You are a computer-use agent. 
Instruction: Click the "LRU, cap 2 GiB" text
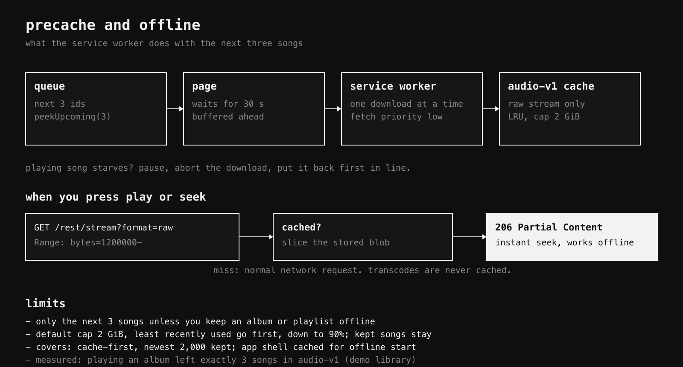pyautogui.click(x=544, y=117)
